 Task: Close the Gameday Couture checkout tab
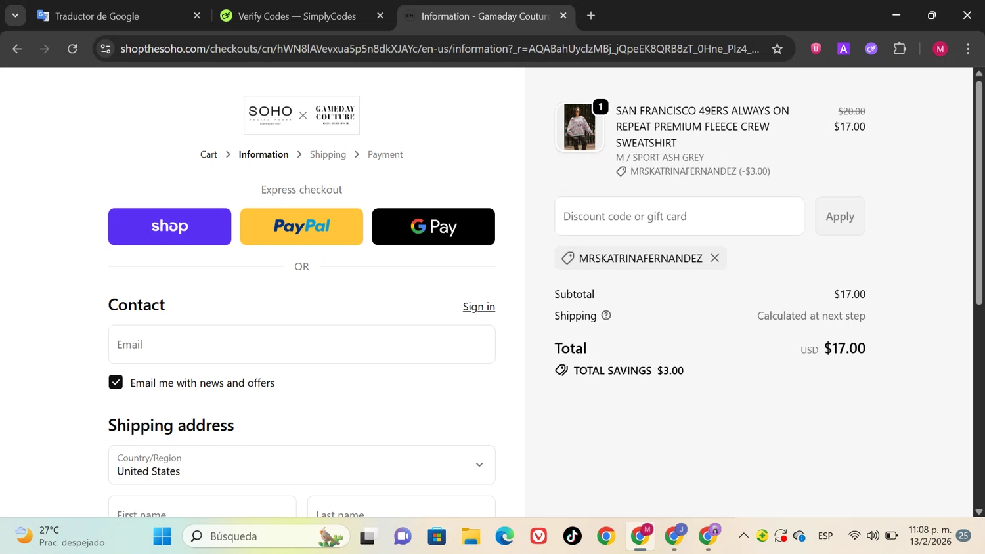(563, 16)
